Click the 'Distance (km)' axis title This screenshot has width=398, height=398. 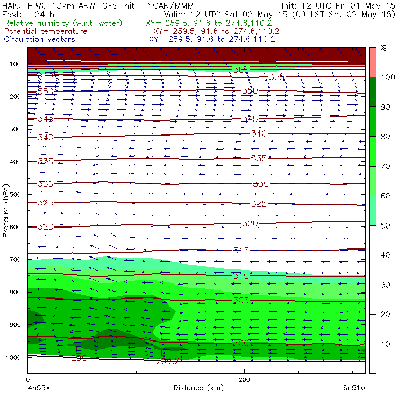199,388
